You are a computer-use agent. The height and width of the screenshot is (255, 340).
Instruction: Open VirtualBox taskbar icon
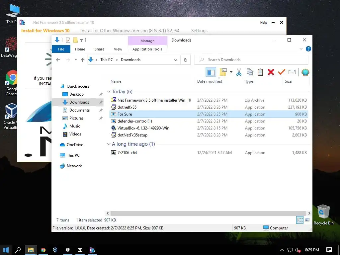[x=55, y=250]
